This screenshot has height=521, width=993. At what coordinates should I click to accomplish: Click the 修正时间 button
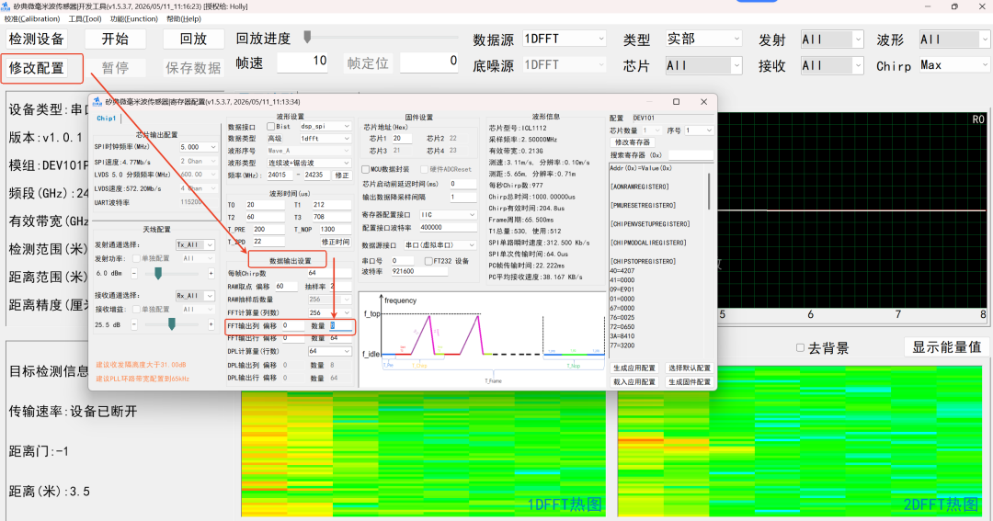[x=336, y=242]
